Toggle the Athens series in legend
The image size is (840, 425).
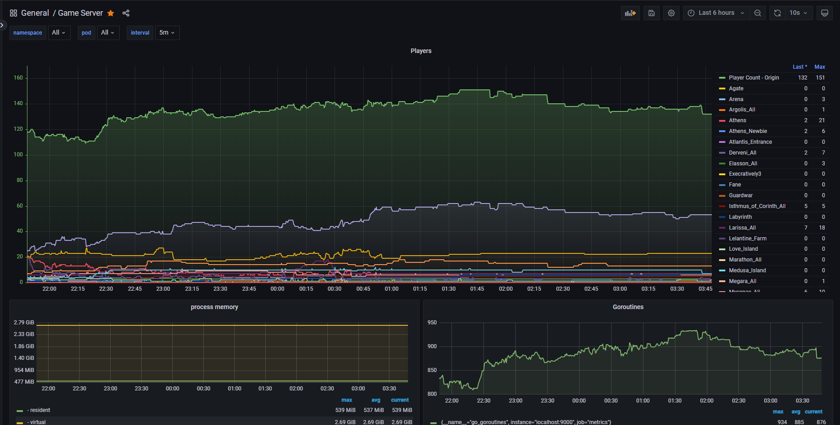point(737,120)
